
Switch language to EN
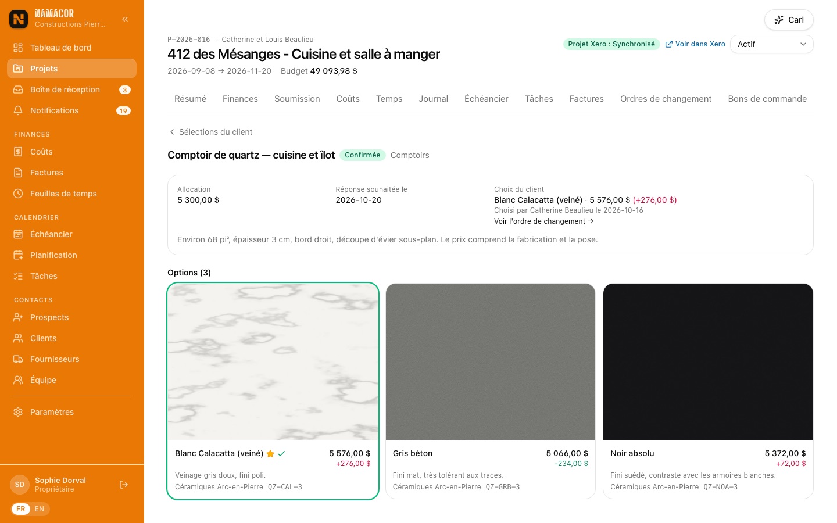[40, 509]
